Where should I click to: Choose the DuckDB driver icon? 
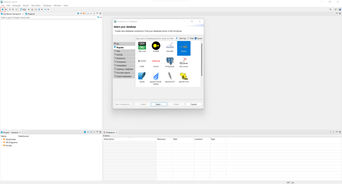156,46
